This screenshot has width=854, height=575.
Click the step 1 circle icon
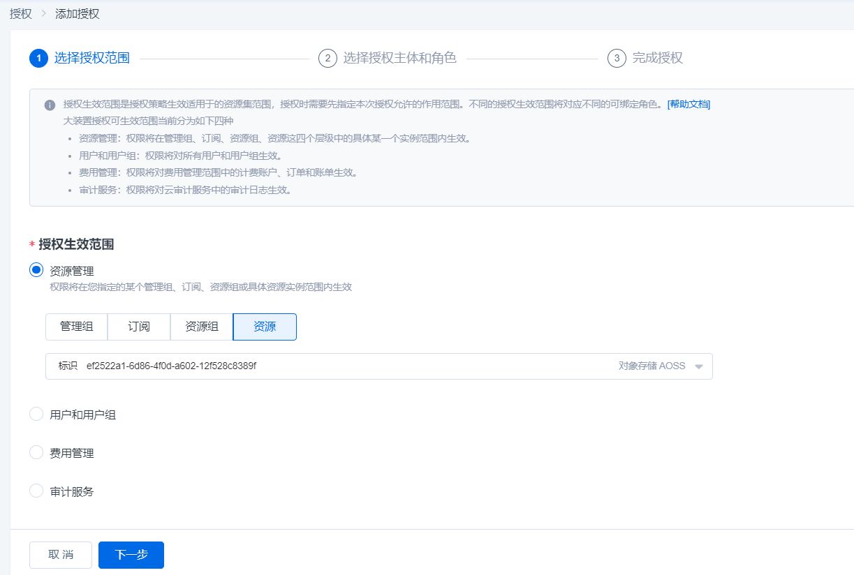(x=38, y=58)
